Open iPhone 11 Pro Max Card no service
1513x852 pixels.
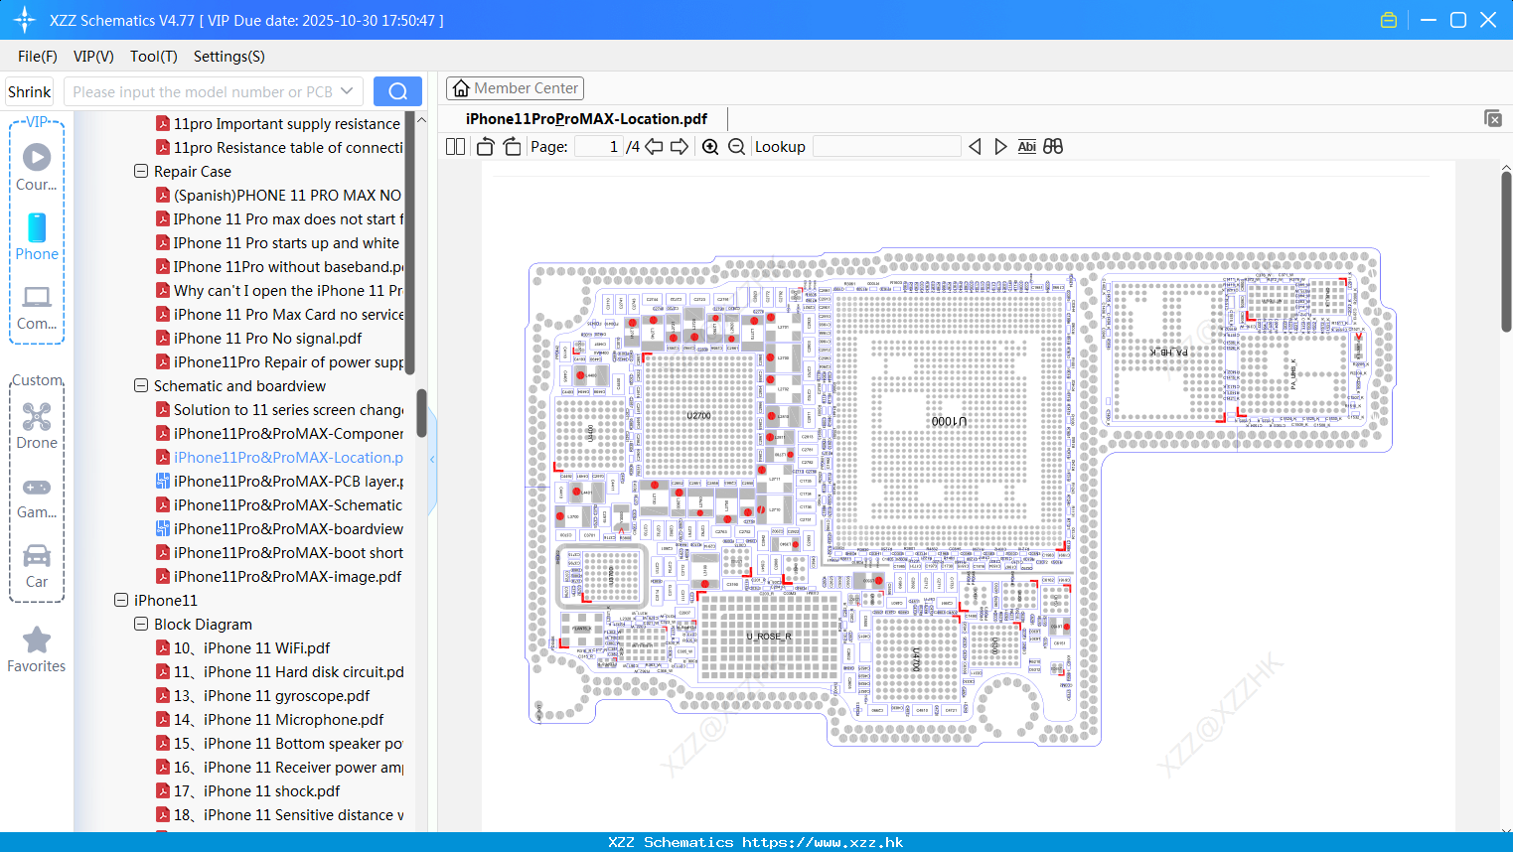pyautogui.click(x=279, y=314)
